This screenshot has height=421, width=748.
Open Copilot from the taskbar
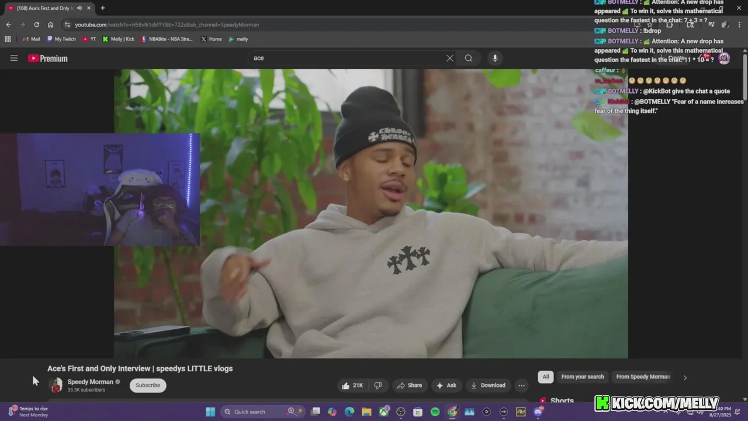(x=333, y=412)
